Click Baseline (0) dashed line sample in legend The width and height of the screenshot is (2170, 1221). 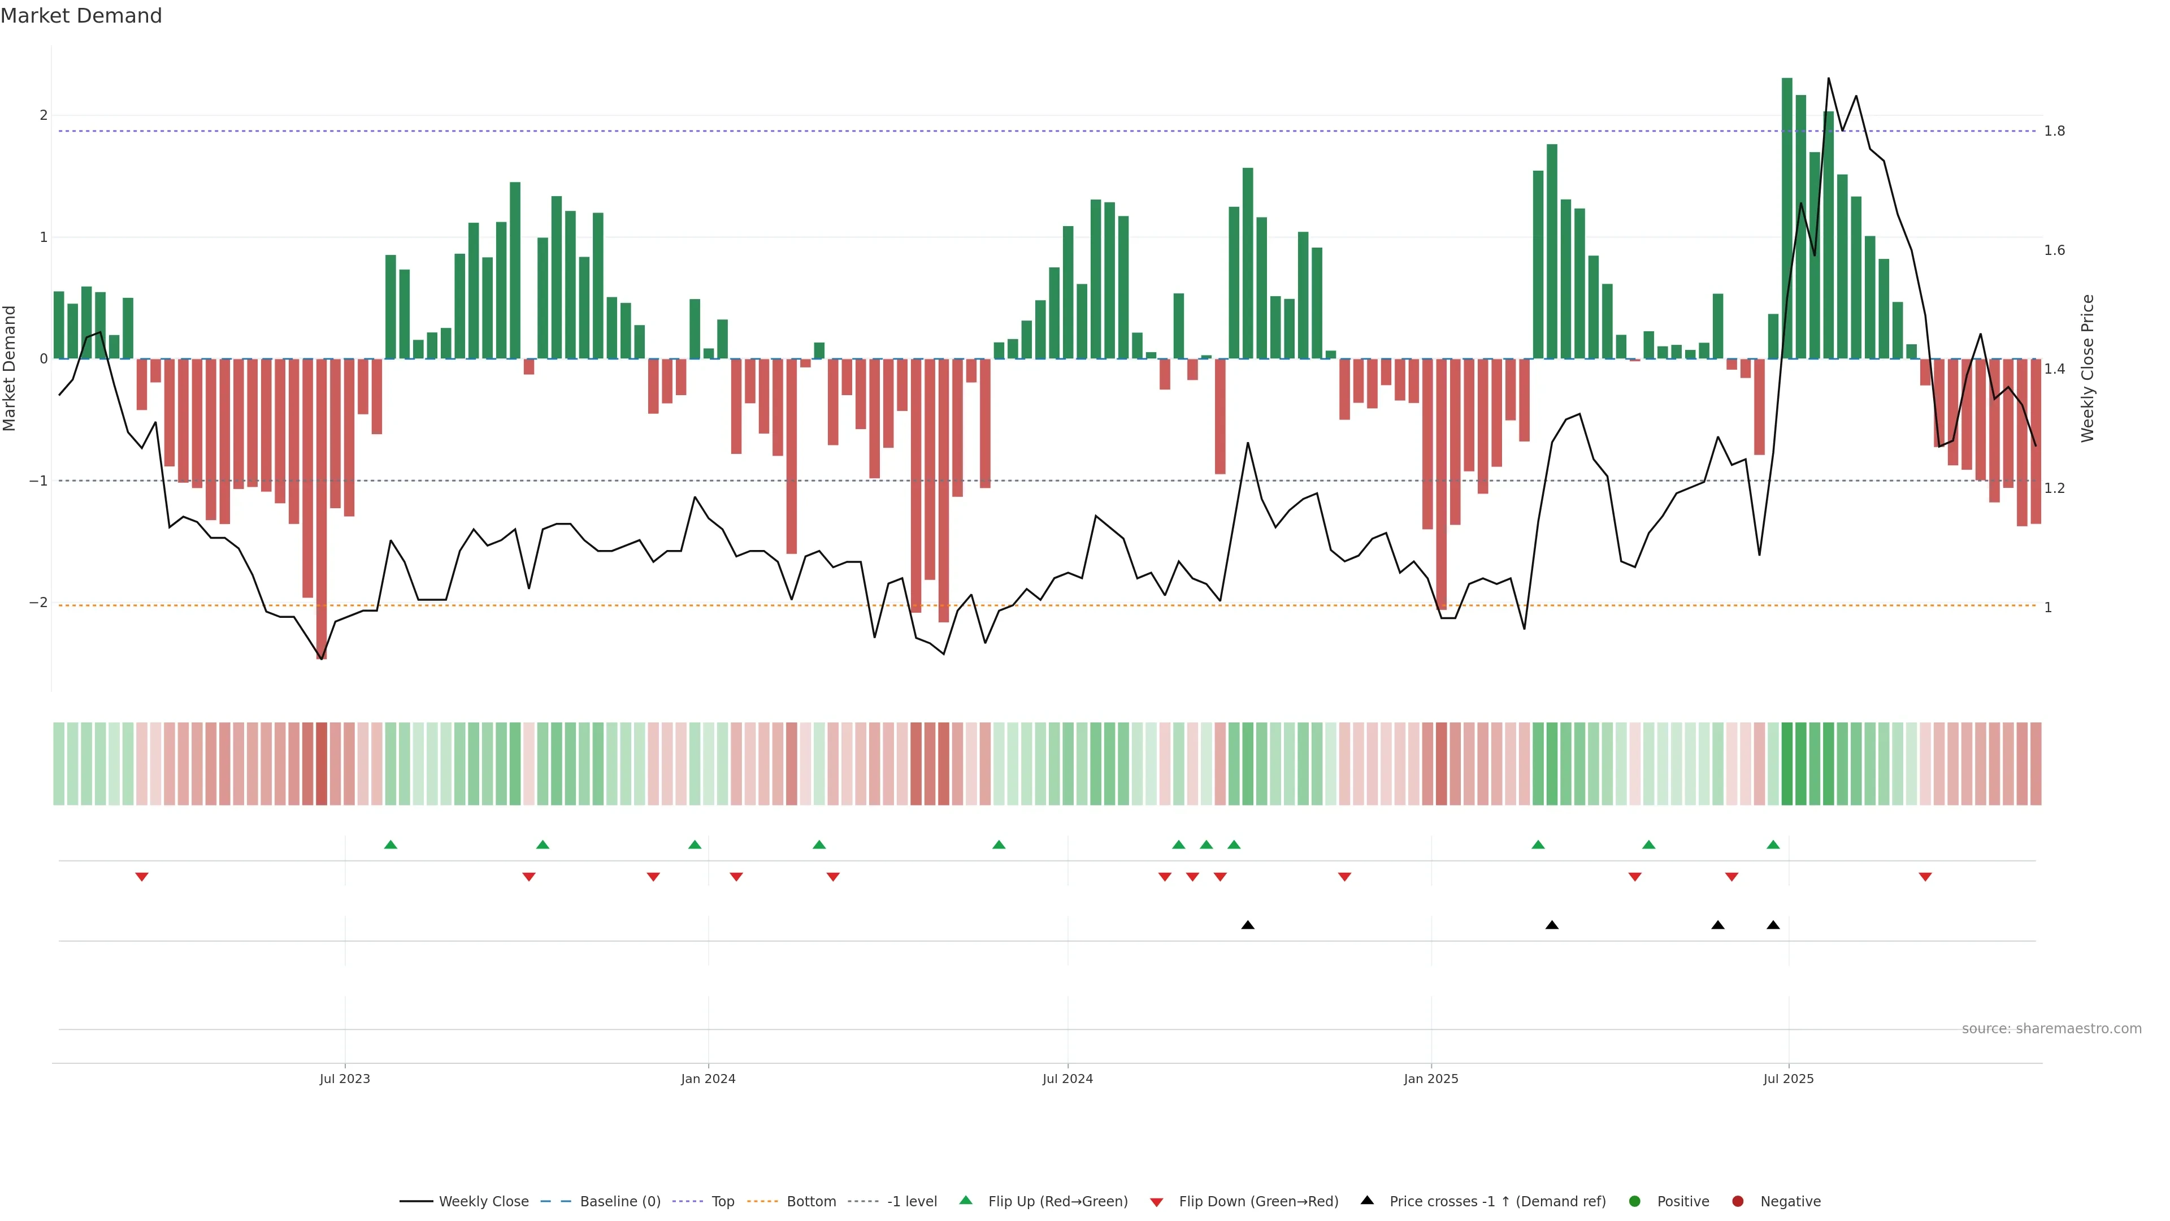(555, 1201)
